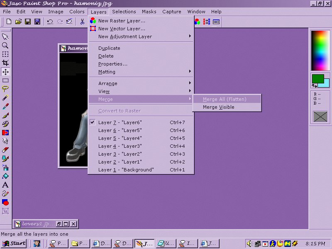Screen dimensions: 332x249
Task: Activate the Mover tool
Action: coord(5,72)
